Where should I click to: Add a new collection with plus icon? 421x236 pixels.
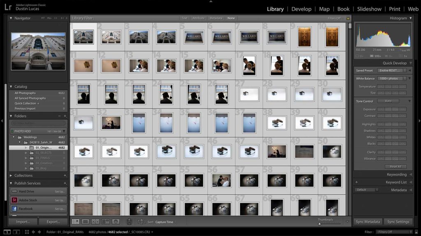pyautogui.click(x=65, y=175)
